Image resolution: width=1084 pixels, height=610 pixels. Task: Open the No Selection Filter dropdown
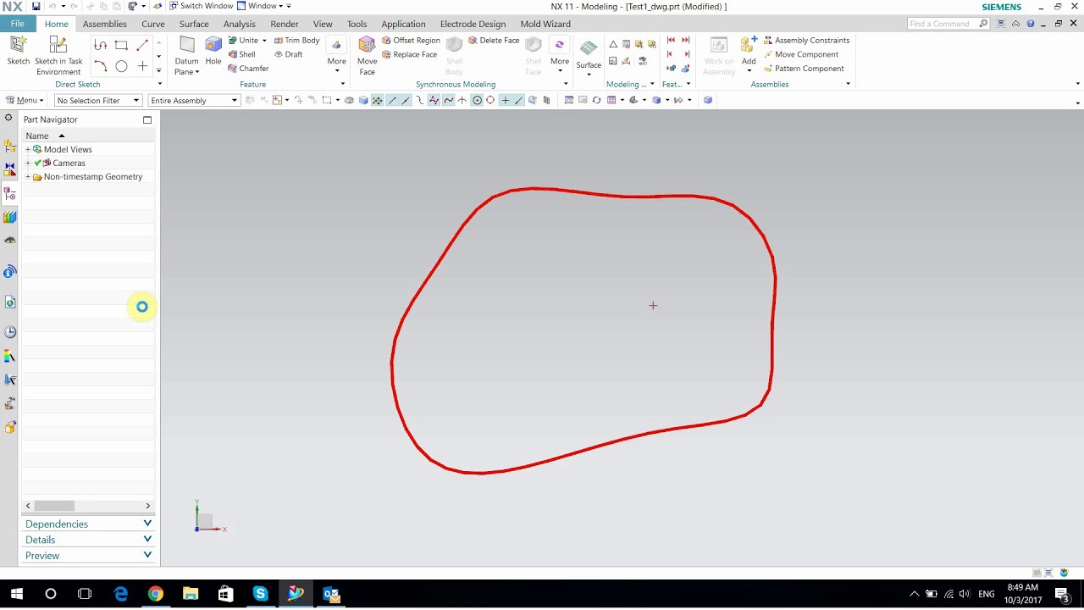pyautogui.click(x=98, y=100)
